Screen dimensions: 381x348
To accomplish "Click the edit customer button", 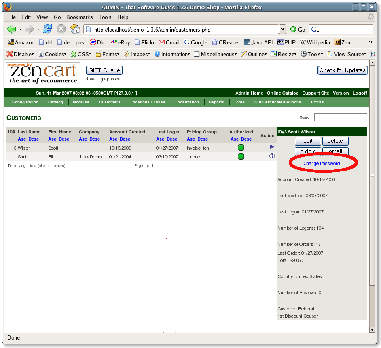I will [308, 141].
